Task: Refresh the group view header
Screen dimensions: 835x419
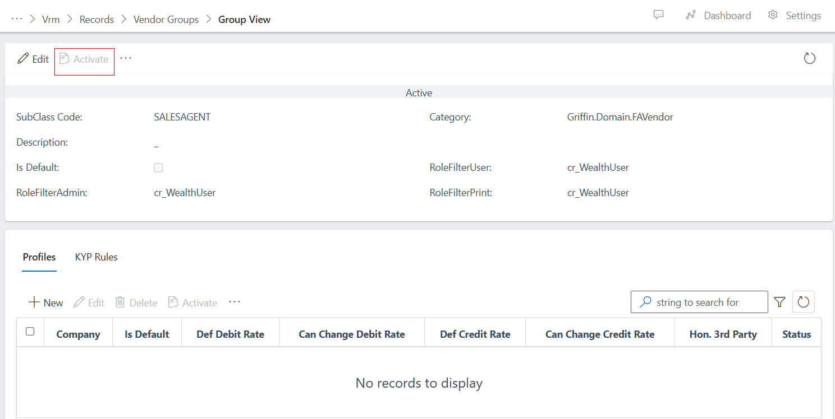Action: coord(809,58)
